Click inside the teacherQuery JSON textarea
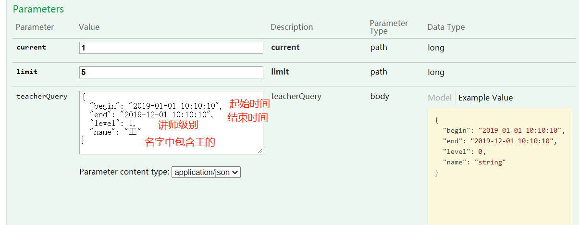Viewport: 579px width, 225px height. pos(171,123)
